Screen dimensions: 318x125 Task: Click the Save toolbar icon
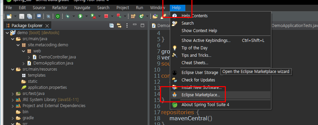(x=22, y=16)
